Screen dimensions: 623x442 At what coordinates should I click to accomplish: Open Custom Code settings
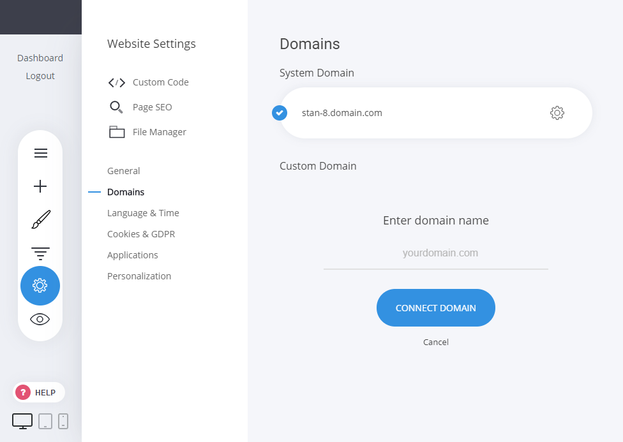pos(160,82)
